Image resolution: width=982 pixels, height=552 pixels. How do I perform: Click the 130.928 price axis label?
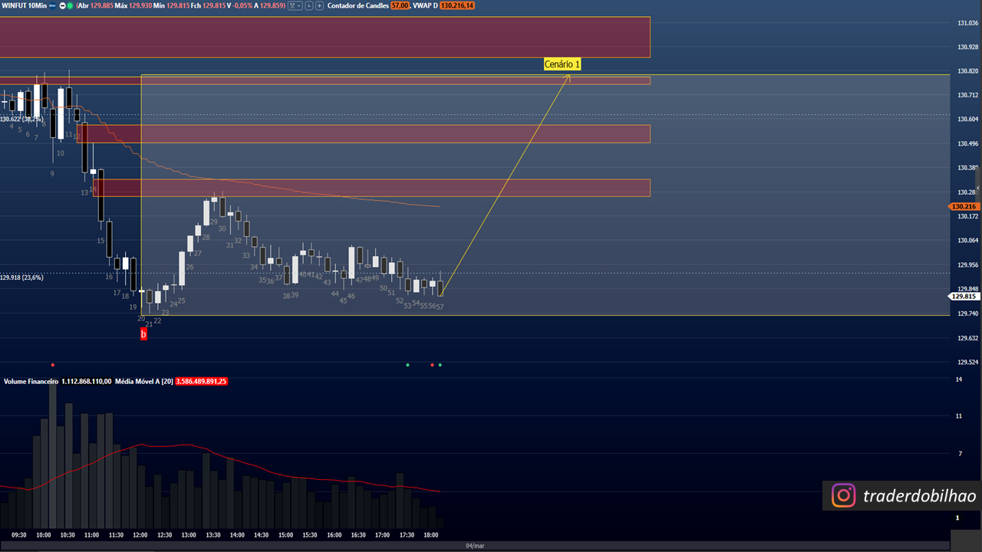click(x=967, y=47)
